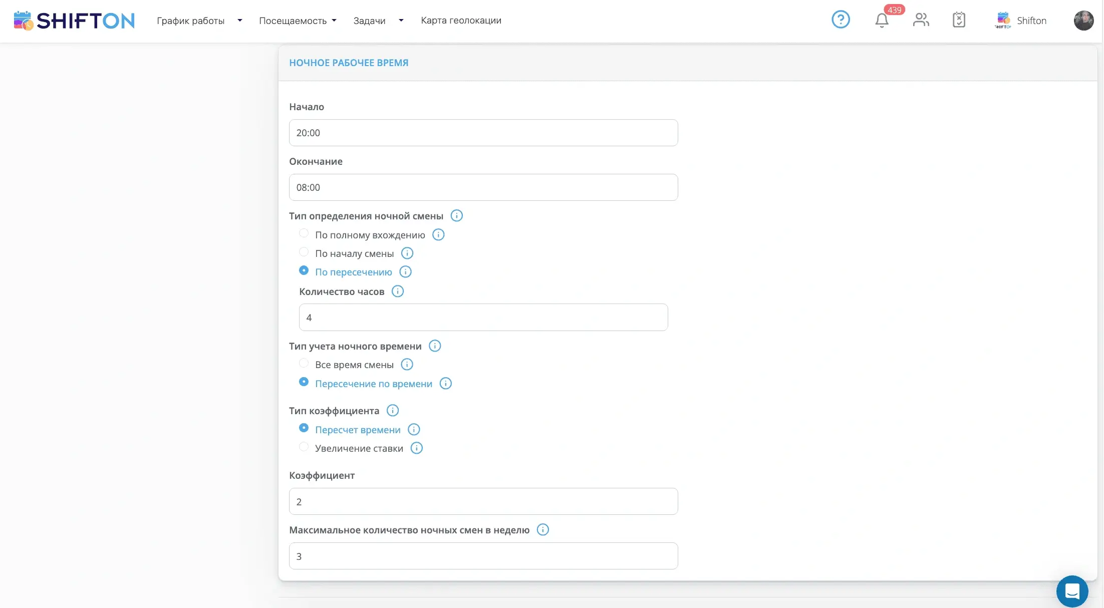This screenshot has width=1104, height=608.
Task: Select 'По полному вхождению' radio option
Action: pyautogui.click(x=304, y=233)
